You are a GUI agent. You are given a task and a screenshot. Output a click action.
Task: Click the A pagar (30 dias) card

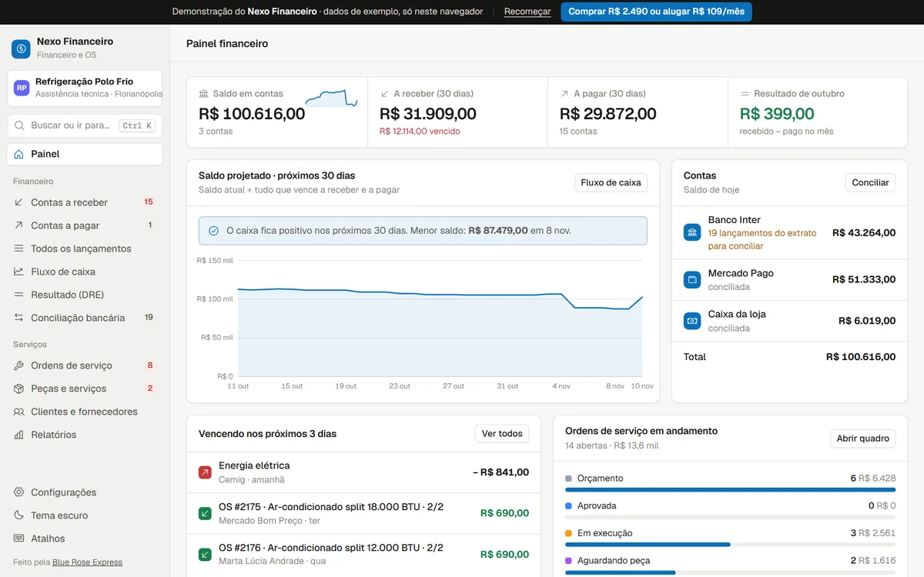pyautogui.click(x=638, y=112)
